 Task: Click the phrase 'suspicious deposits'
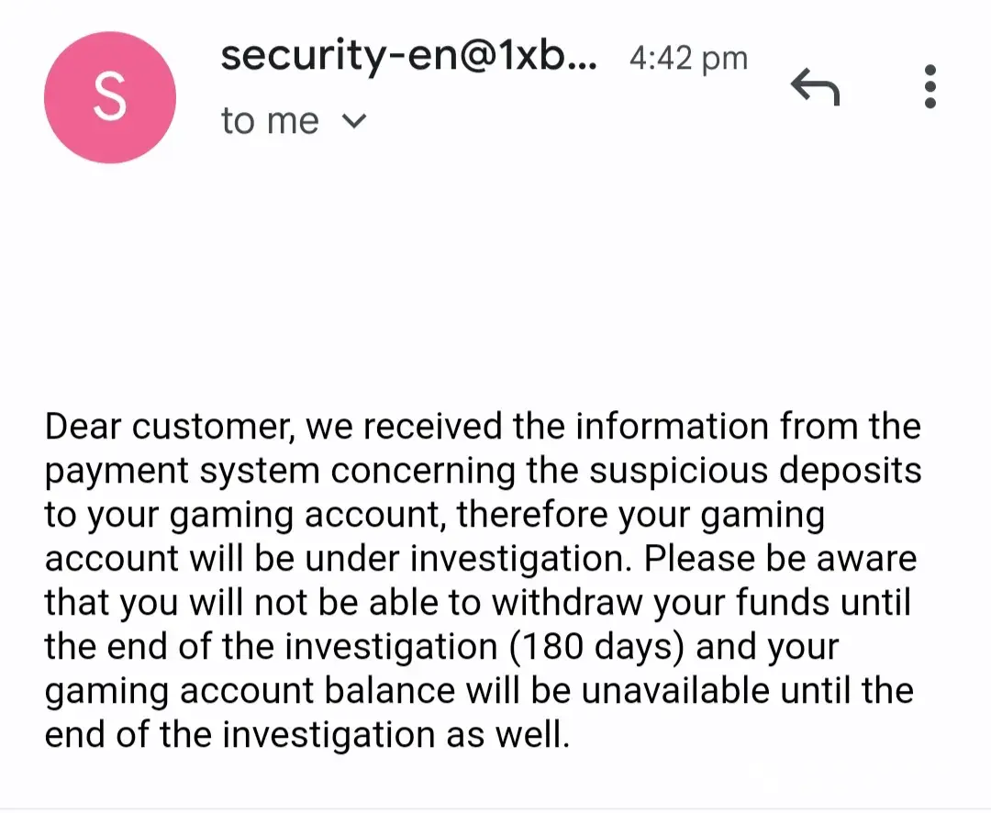[754, 472]
